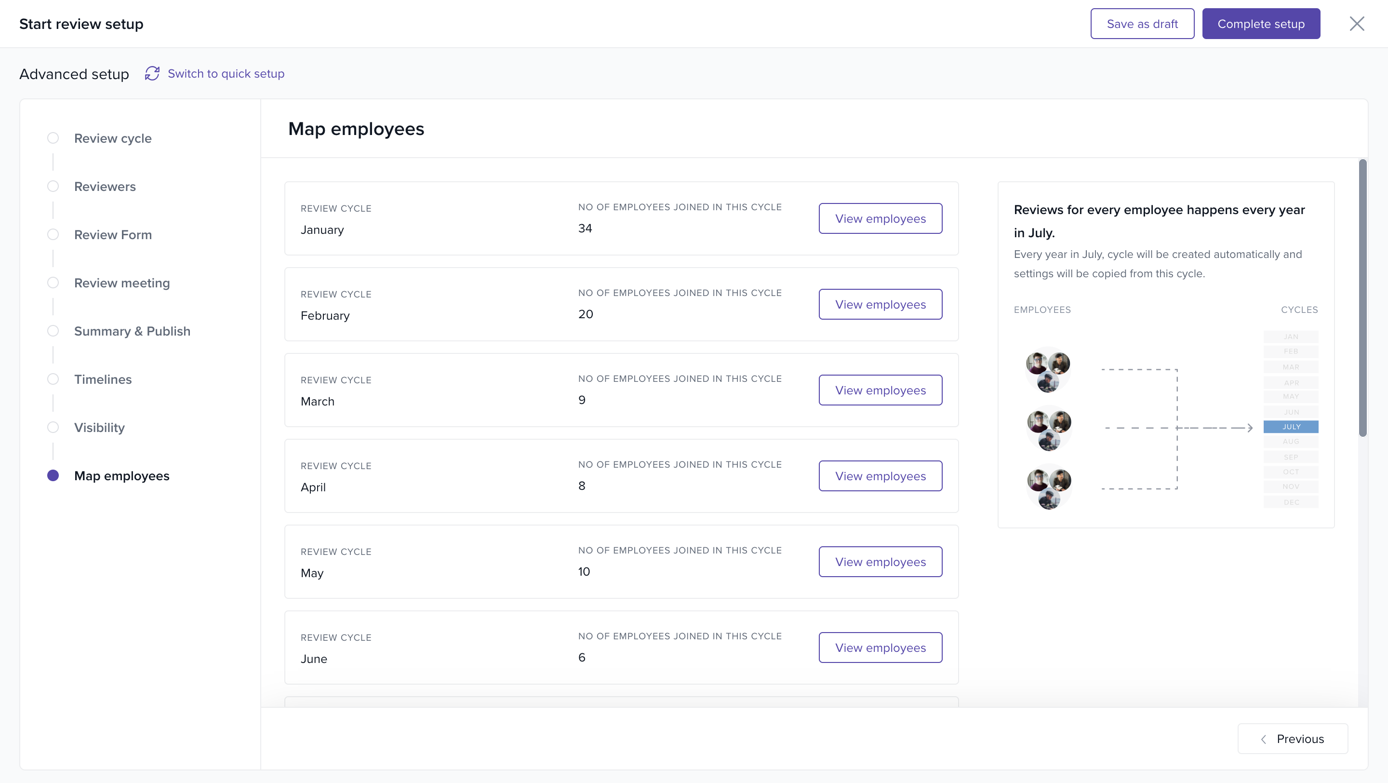Click the bottom employee avatar group
This screenshot has height=783, width=1388.
coord(1049,487)
